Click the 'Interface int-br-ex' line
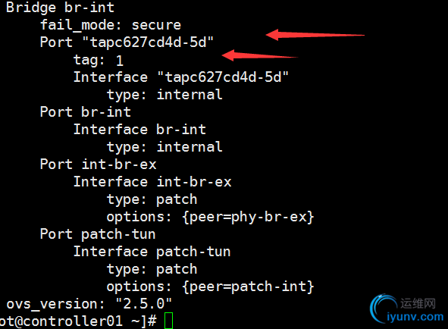 152,182
